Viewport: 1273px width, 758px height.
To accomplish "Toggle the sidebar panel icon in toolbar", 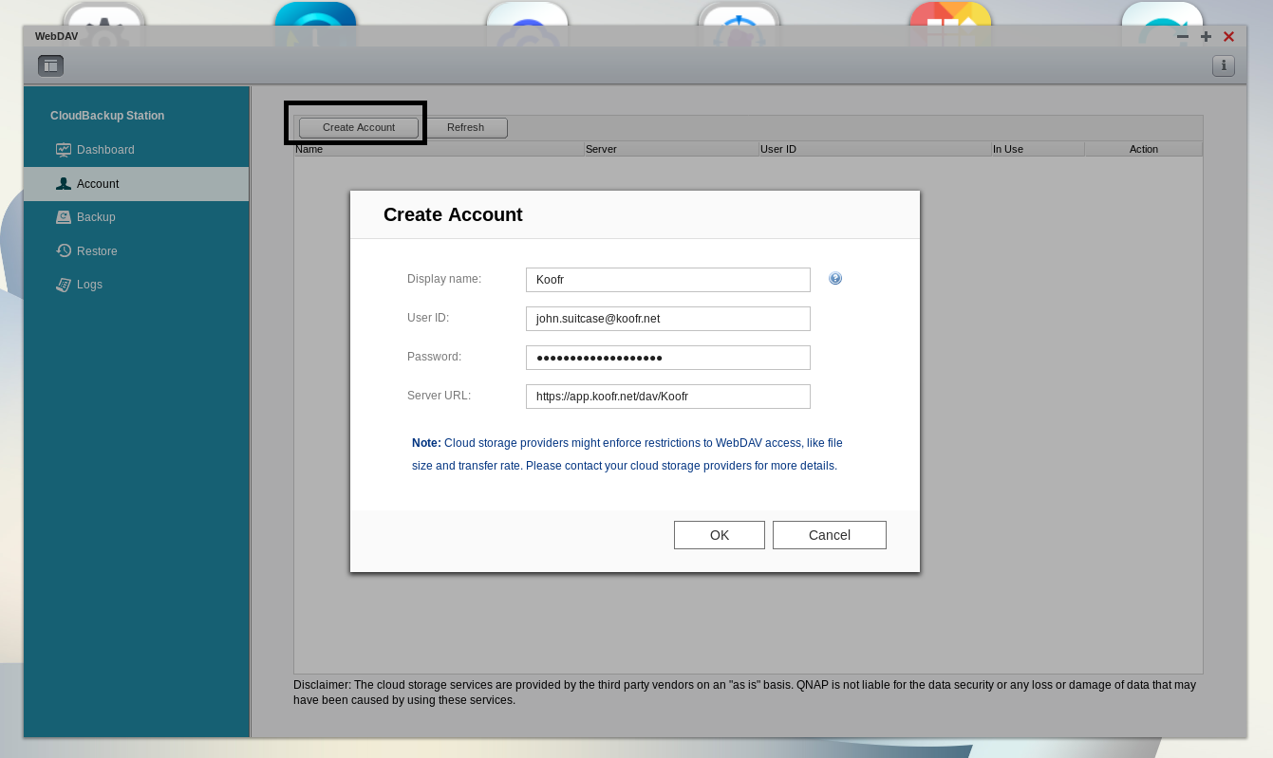I will pos(50,65).
